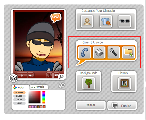Switch to the tweak tab
The height and width of the screenshot is (120, 146).
(x=39, y=87)
